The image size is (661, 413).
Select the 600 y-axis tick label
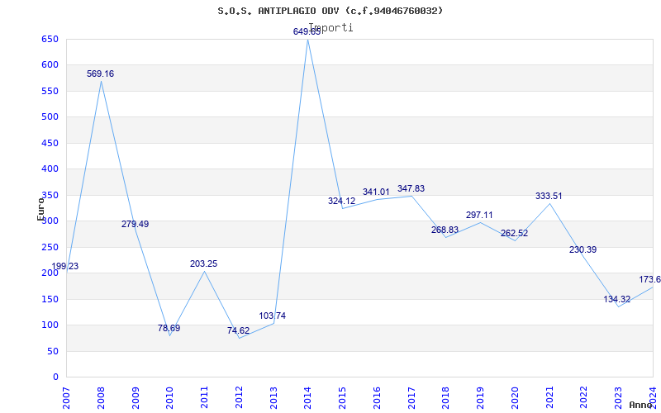[50, 65]
